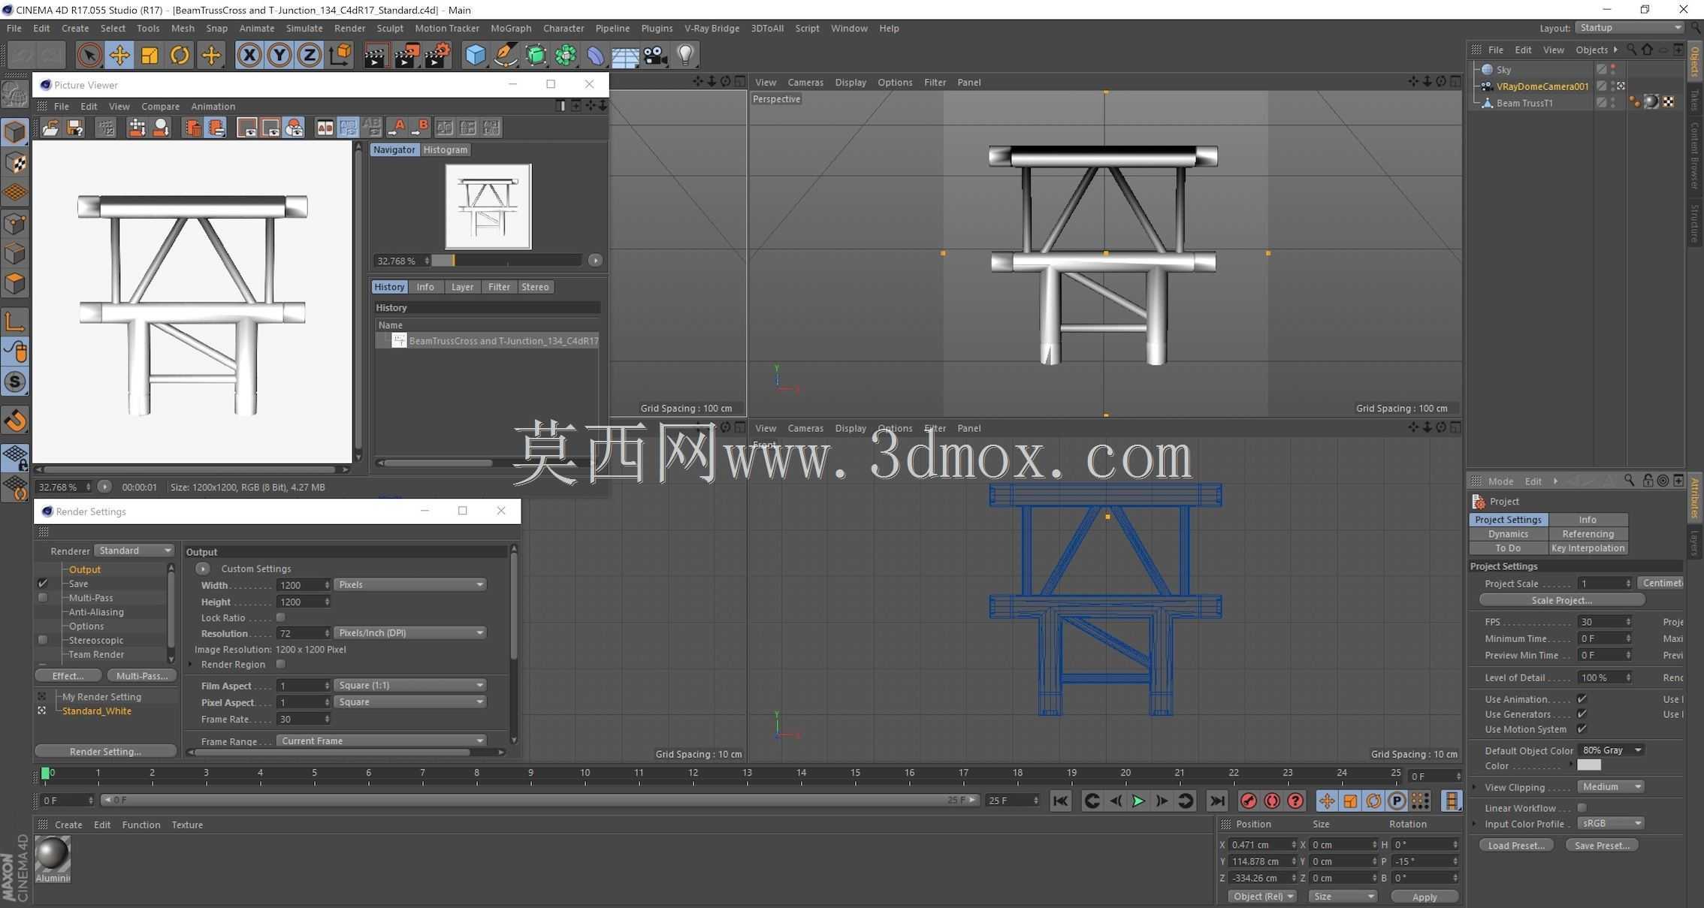Click Record Active Objects key button

[x=1248, y=801]
